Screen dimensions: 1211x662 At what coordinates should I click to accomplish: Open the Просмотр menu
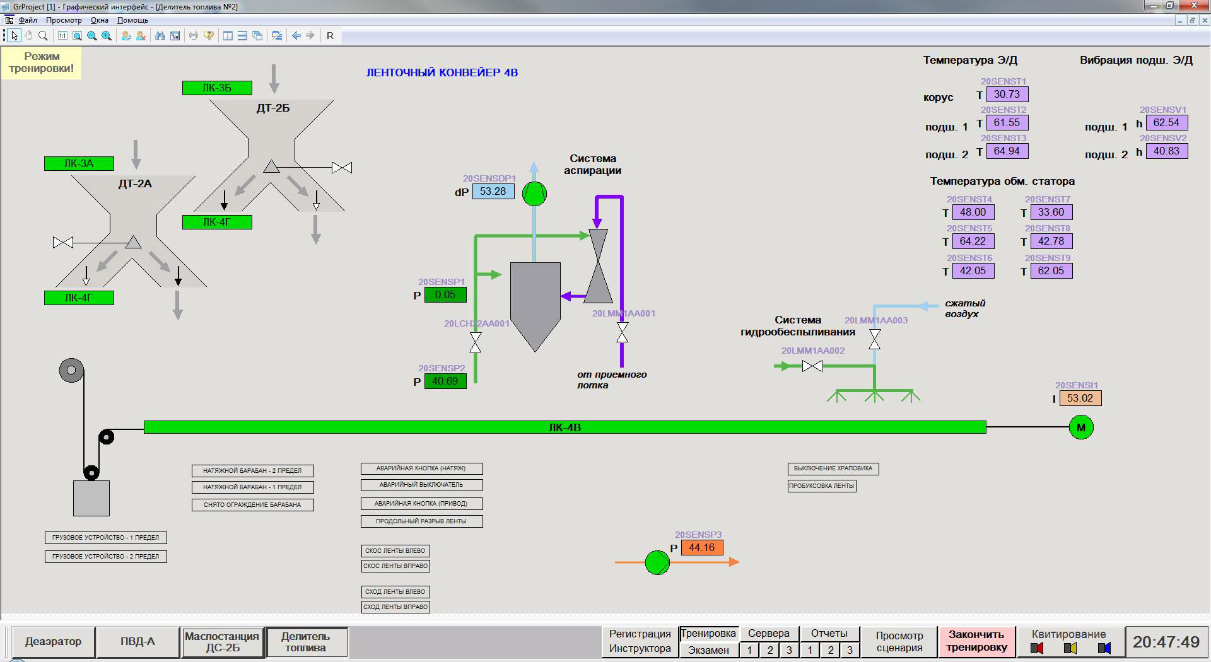[x=64, y=20]
